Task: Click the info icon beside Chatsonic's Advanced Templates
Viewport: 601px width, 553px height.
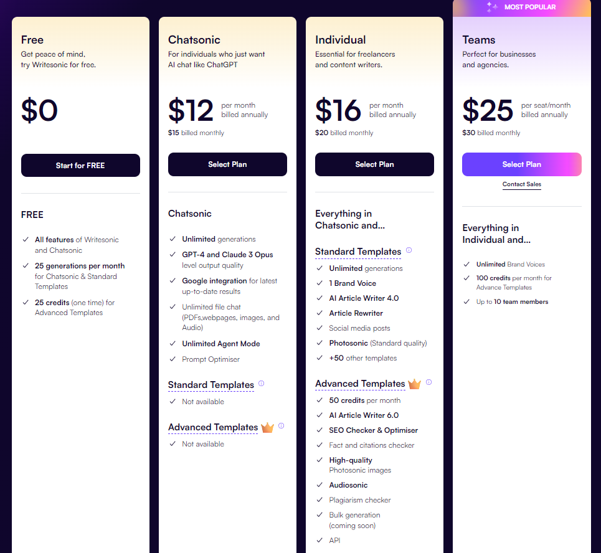Action: point(282,426)
